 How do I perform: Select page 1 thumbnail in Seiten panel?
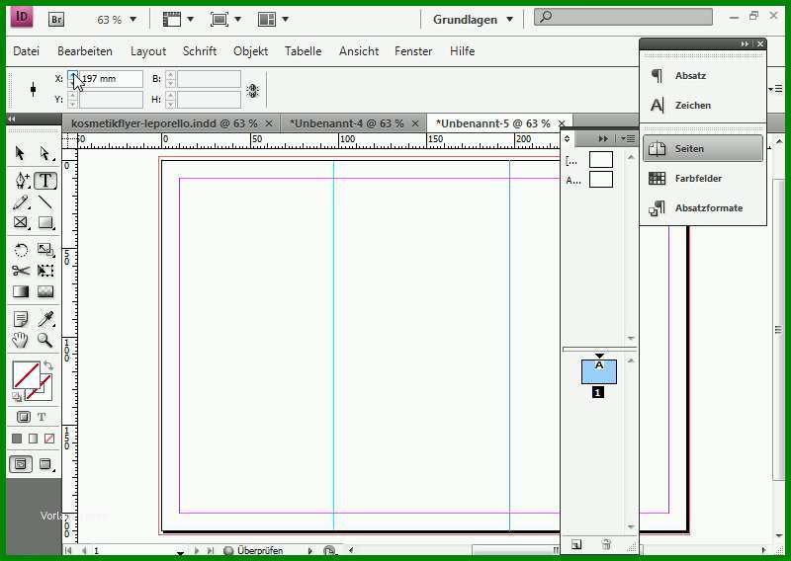tap(599, 372)
